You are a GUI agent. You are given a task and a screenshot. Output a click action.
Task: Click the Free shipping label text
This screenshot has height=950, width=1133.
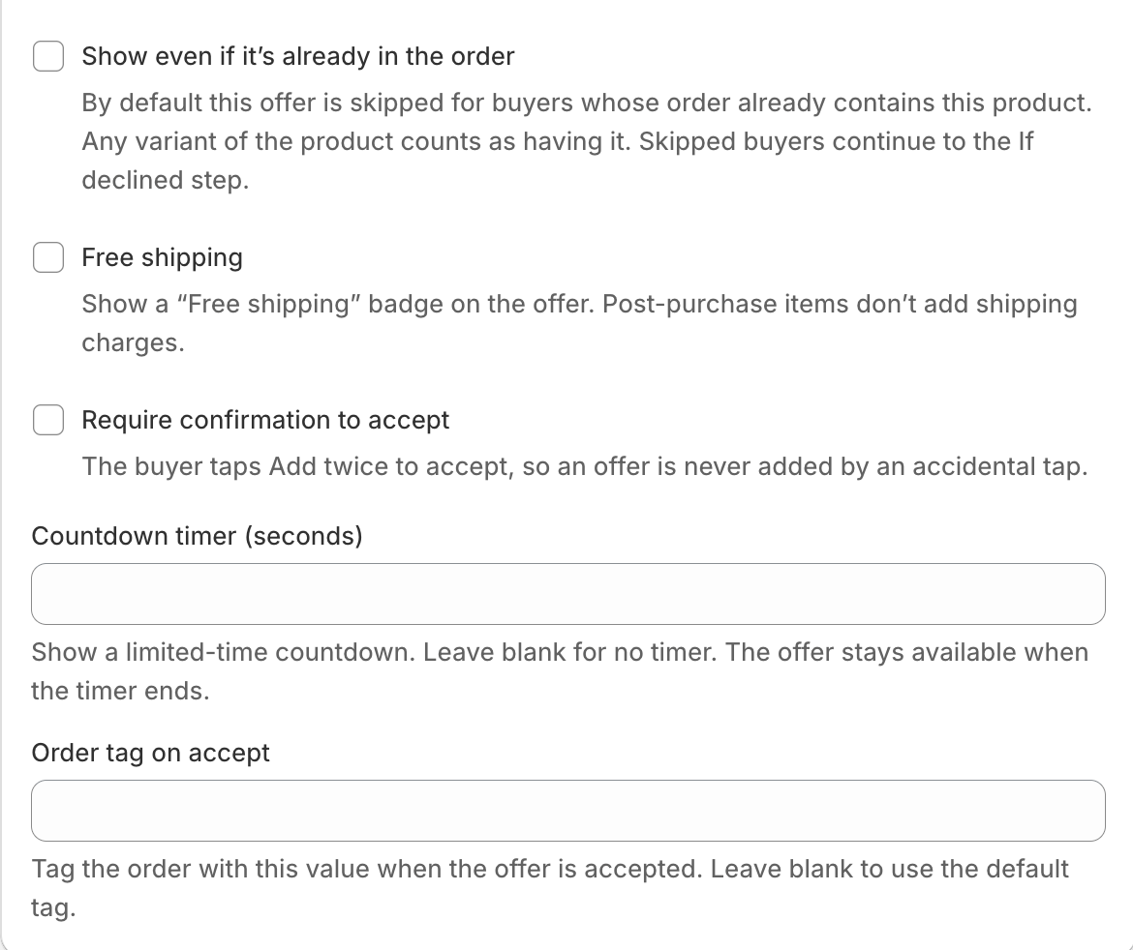[x=162, y=257]
